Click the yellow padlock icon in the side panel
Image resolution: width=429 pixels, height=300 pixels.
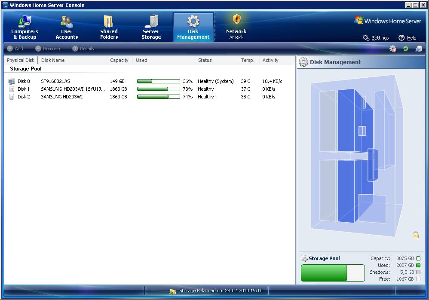[x=416, y=235]
